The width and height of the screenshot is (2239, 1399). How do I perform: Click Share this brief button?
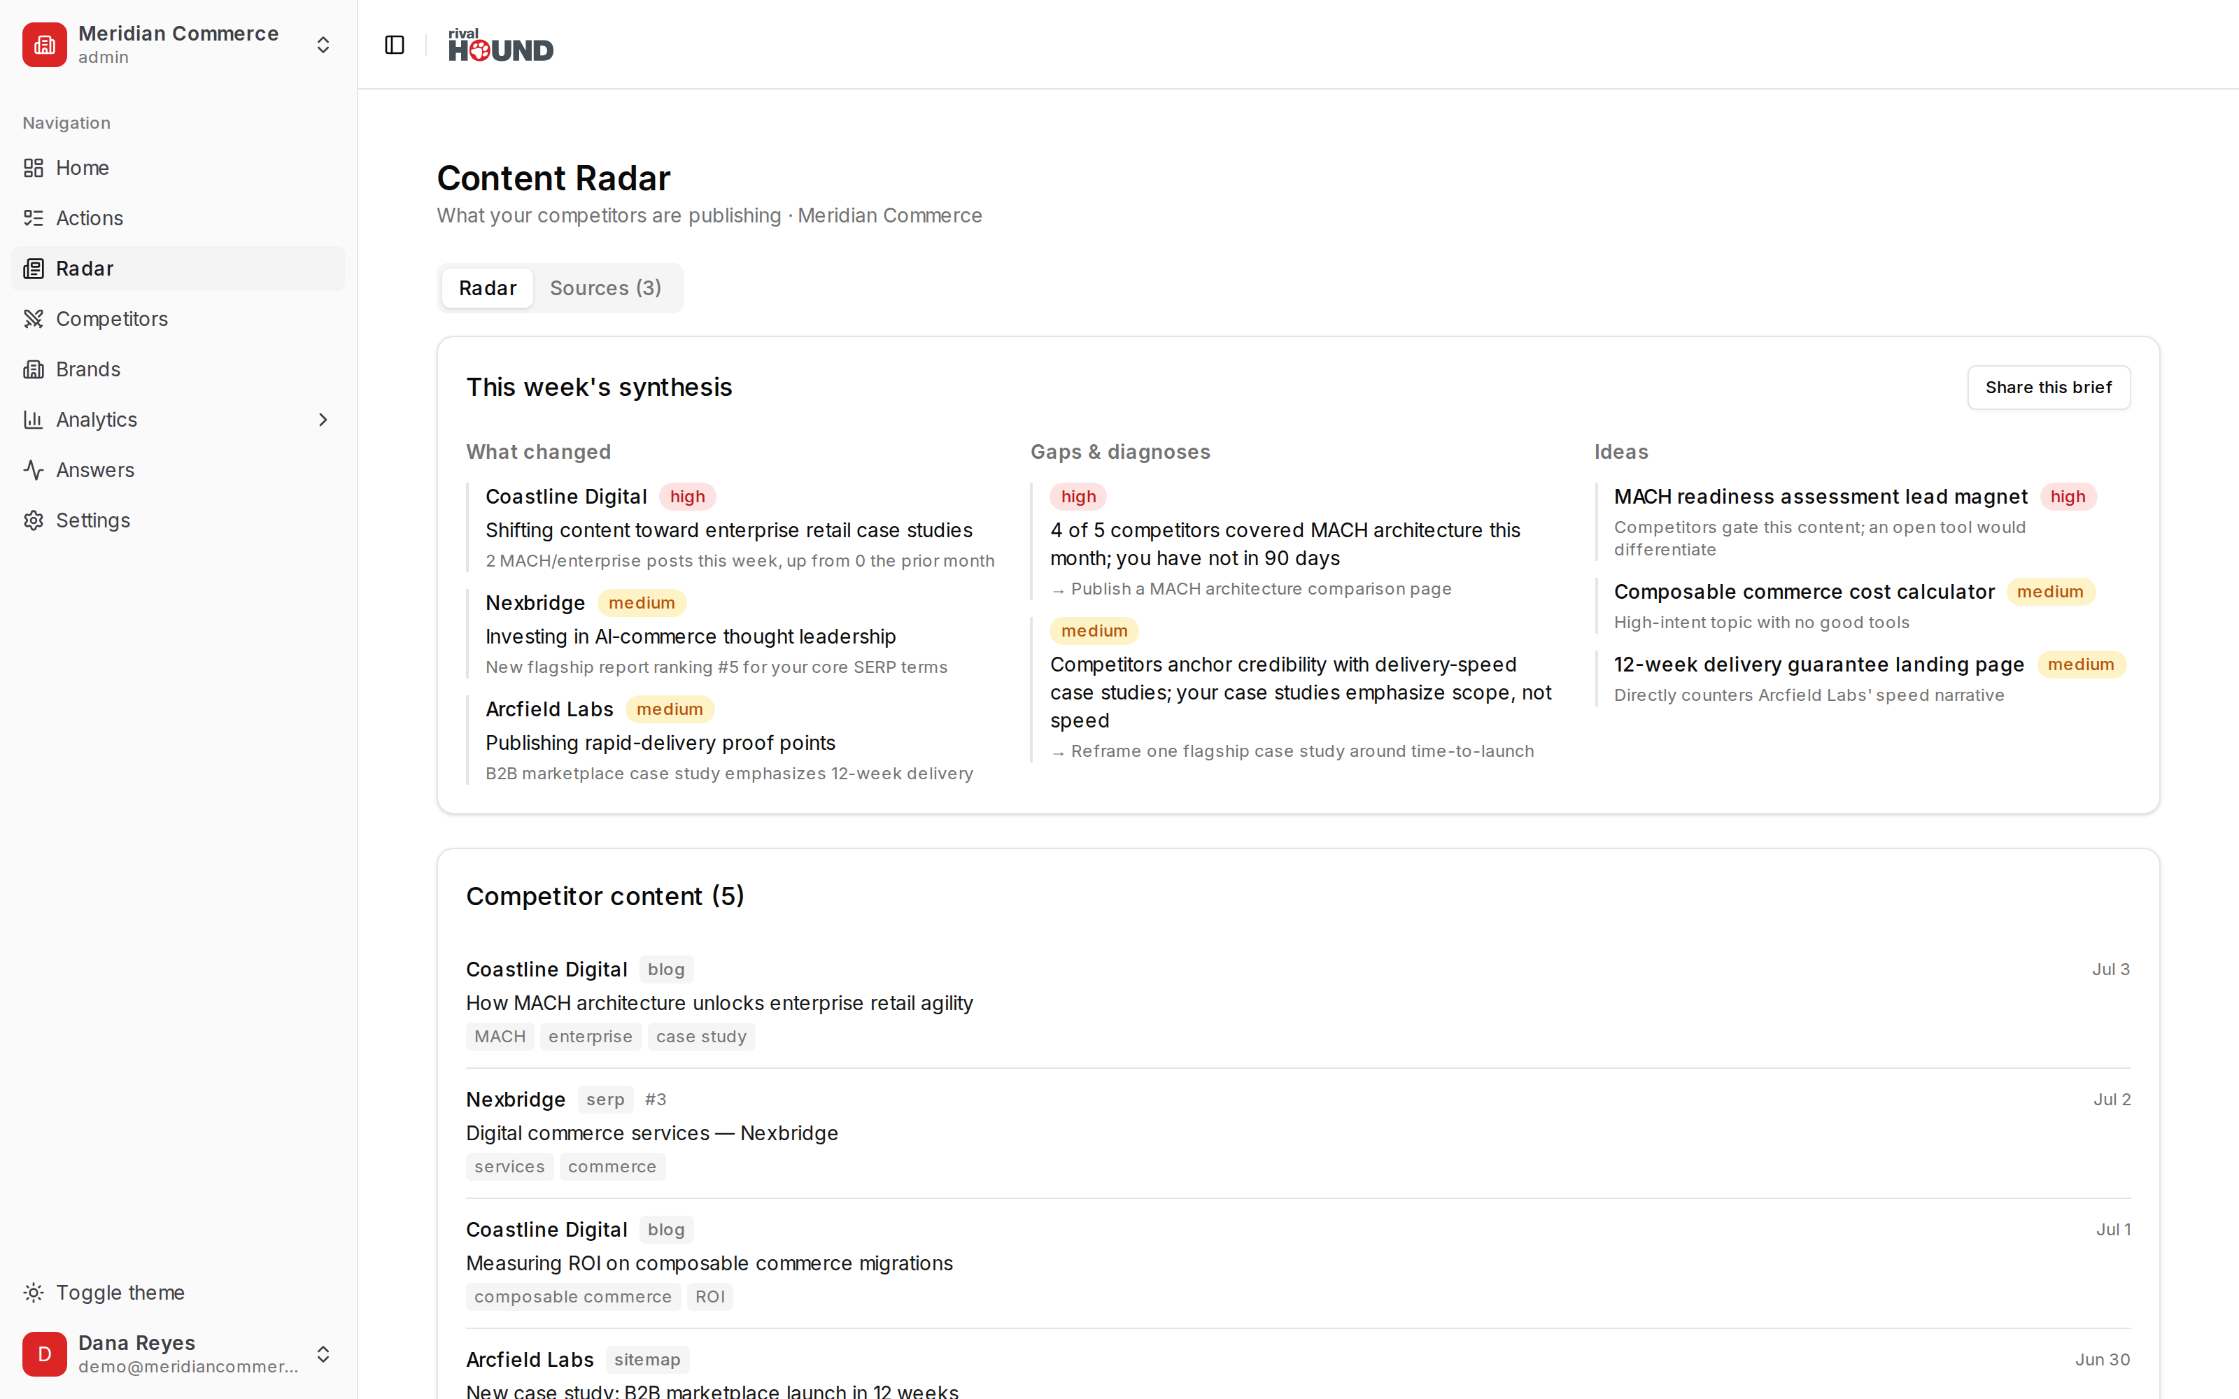[2049, 387]
